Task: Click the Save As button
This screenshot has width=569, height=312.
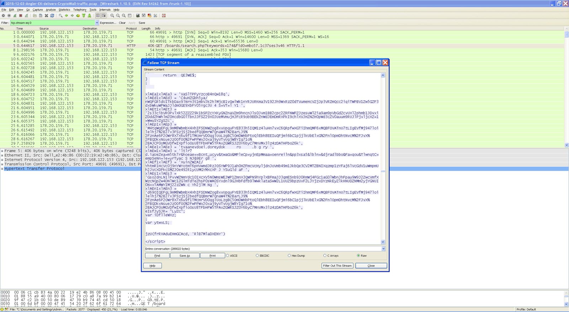Action: click(x=185, y=255)
